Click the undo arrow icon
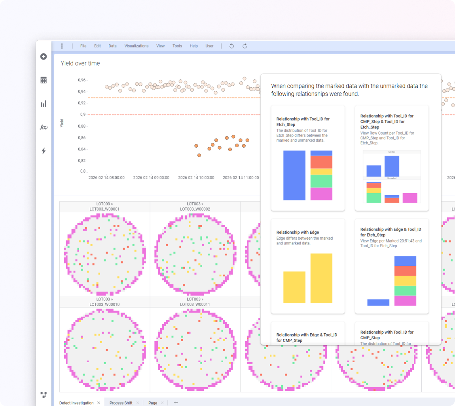Viewport: 455px width, 406px height. pos(231,46)
